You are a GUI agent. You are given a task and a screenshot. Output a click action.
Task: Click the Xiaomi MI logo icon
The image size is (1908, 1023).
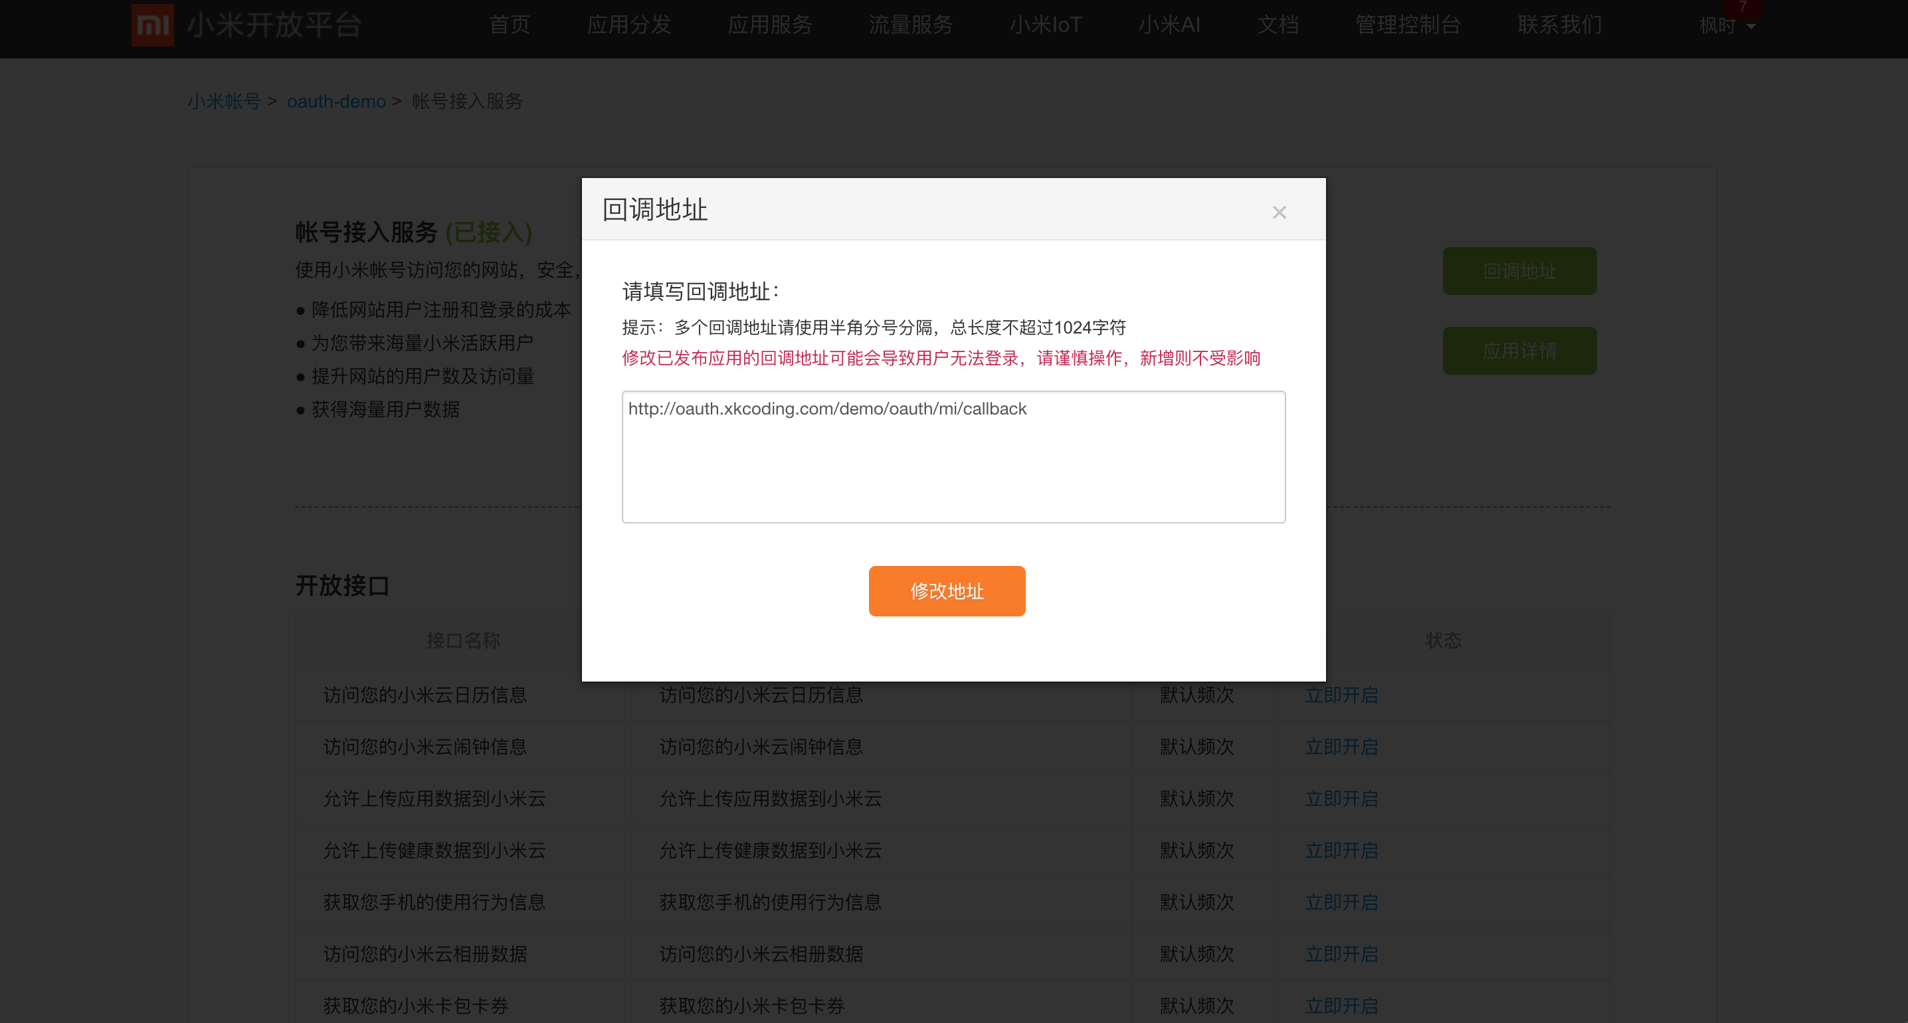pos(153,25)
